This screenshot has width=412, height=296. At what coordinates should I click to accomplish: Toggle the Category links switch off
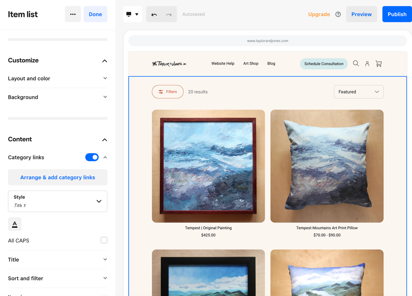[x=92, y=157]
